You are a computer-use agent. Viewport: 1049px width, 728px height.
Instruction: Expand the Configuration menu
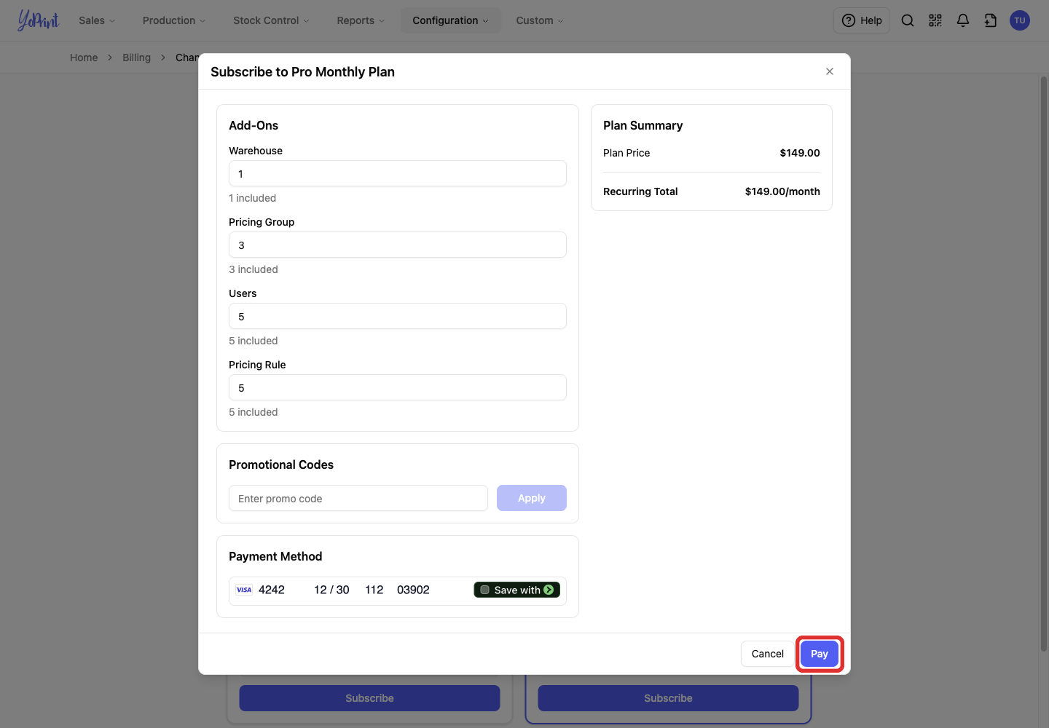(451, 20)
